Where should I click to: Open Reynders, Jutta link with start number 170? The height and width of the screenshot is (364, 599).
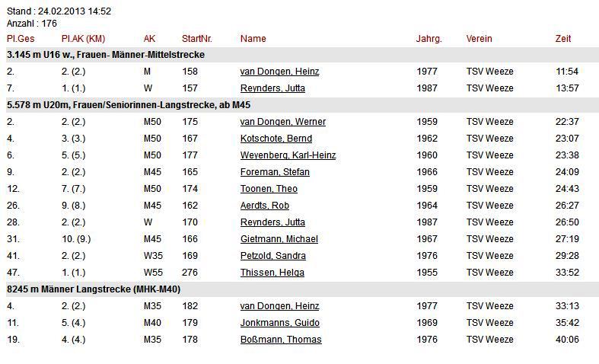click(272, 222)
